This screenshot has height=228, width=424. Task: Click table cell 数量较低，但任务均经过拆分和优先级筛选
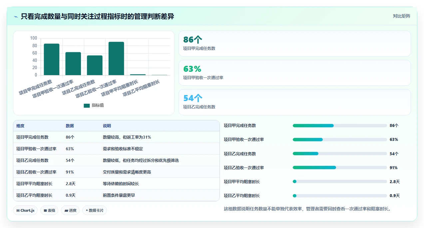141,161
